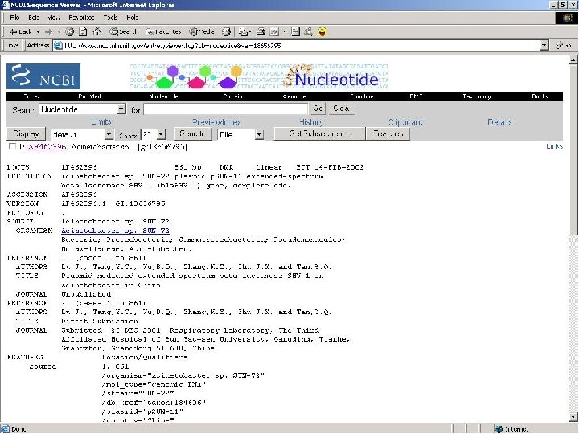The image size is (579, 434).
Task: Open the View menu
Action: click(x=54, y=18)
